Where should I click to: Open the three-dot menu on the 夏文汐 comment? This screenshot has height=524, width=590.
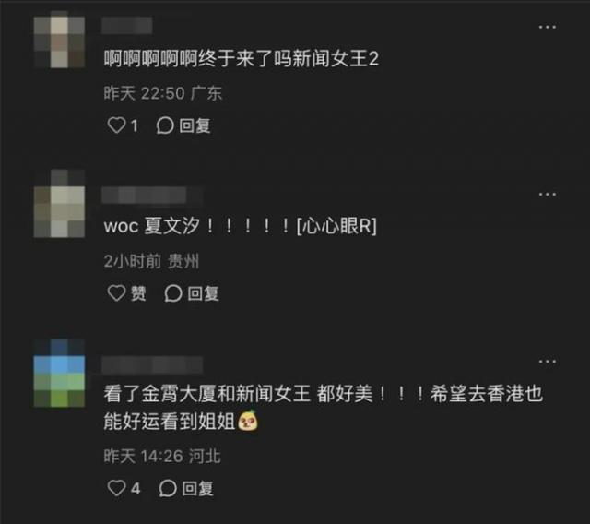point(547,195)
